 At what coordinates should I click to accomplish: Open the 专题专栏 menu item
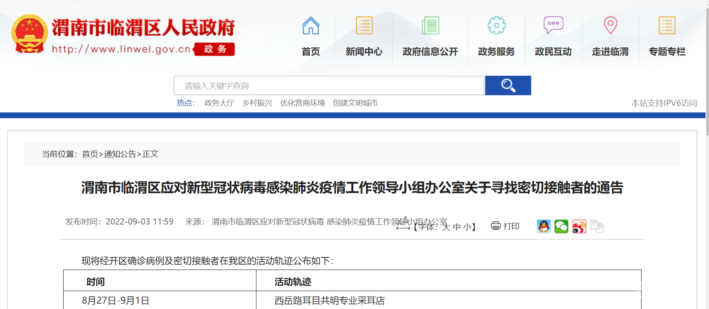(667, 52)
